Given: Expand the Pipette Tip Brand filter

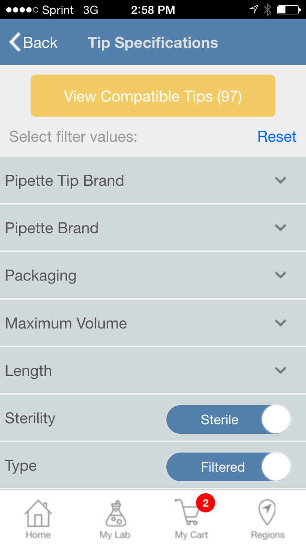Looking at the screenshot, I should pyautogui.click(x=153, y=181).
